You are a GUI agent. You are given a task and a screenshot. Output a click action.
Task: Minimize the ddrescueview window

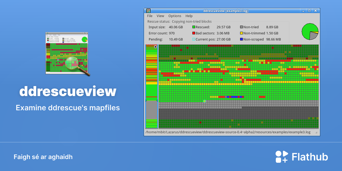tap(303, 11)
